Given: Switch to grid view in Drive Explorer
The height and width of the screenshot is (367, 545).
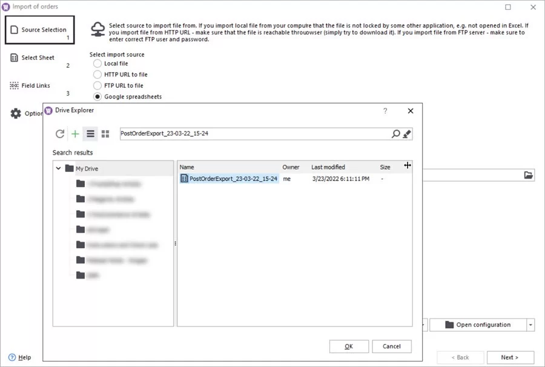Looking at the screenshot, I should (x=105, y=134).
